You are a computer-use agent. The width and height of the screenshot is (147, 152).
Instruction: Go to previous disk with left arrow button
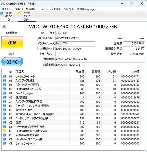tap(4, 26)
